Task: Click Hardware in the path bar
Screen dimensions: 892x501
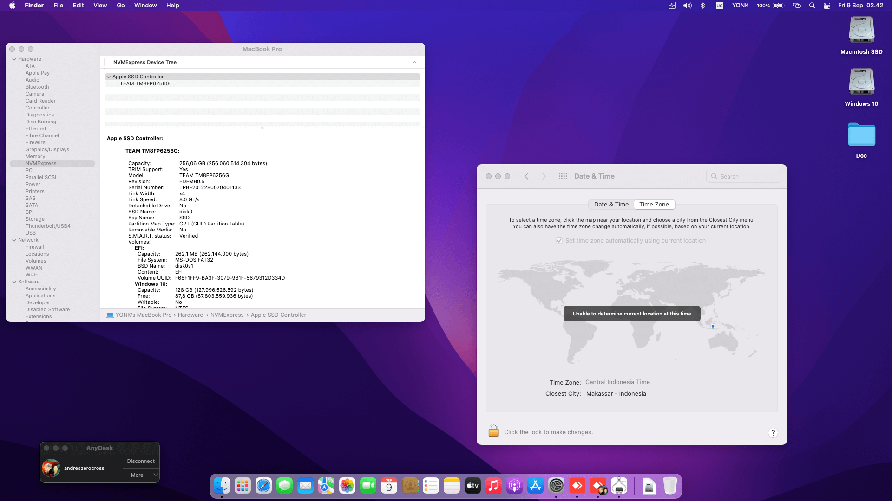Action: [x=190, y=315]
